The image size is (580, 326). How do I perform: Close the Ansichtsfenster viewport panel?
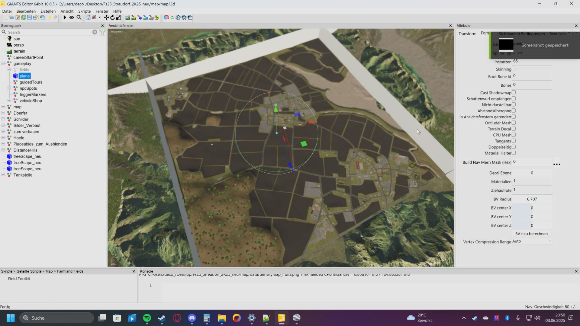pyautogui.click(x=450, y=26)
